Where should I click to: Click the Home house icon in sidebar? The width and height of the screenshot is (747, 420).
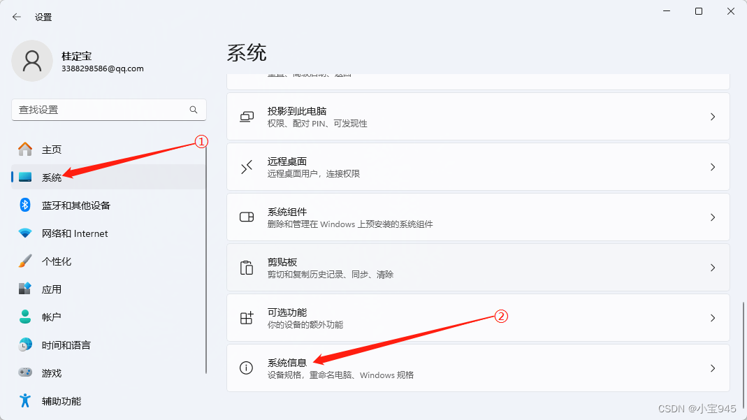point(25,150)
